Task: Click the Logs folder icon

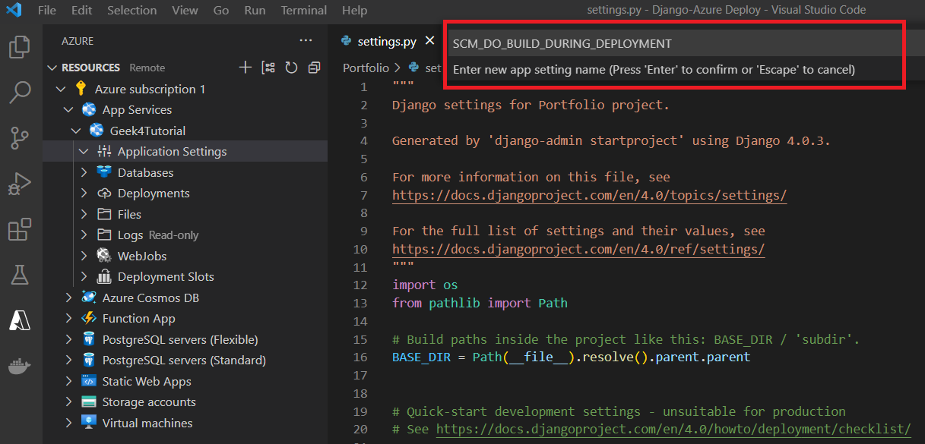Action: 104,235
